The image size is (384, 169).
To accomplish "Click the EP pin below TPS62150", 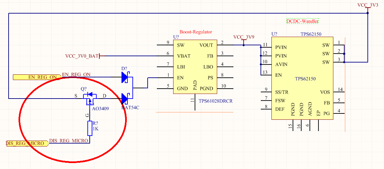I will point(318,125).
